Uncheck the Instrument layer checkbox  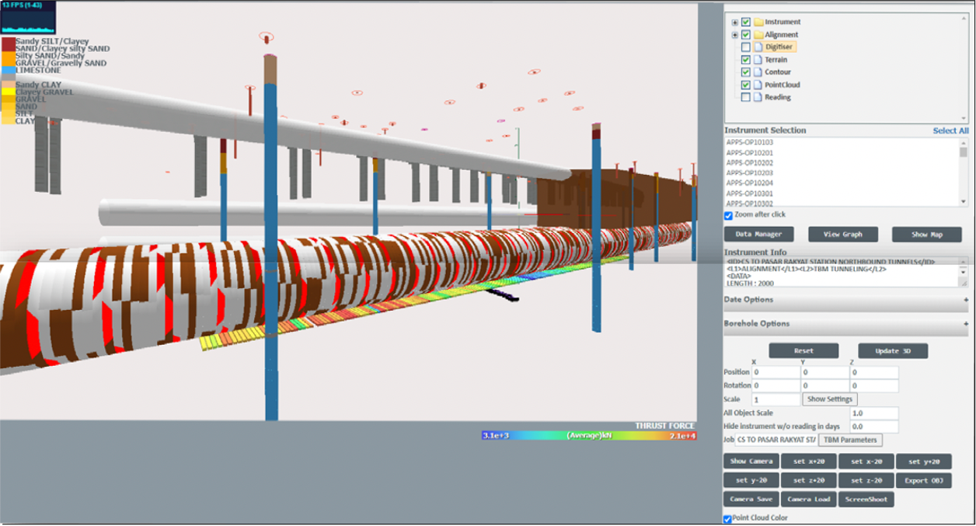point(746,22)
